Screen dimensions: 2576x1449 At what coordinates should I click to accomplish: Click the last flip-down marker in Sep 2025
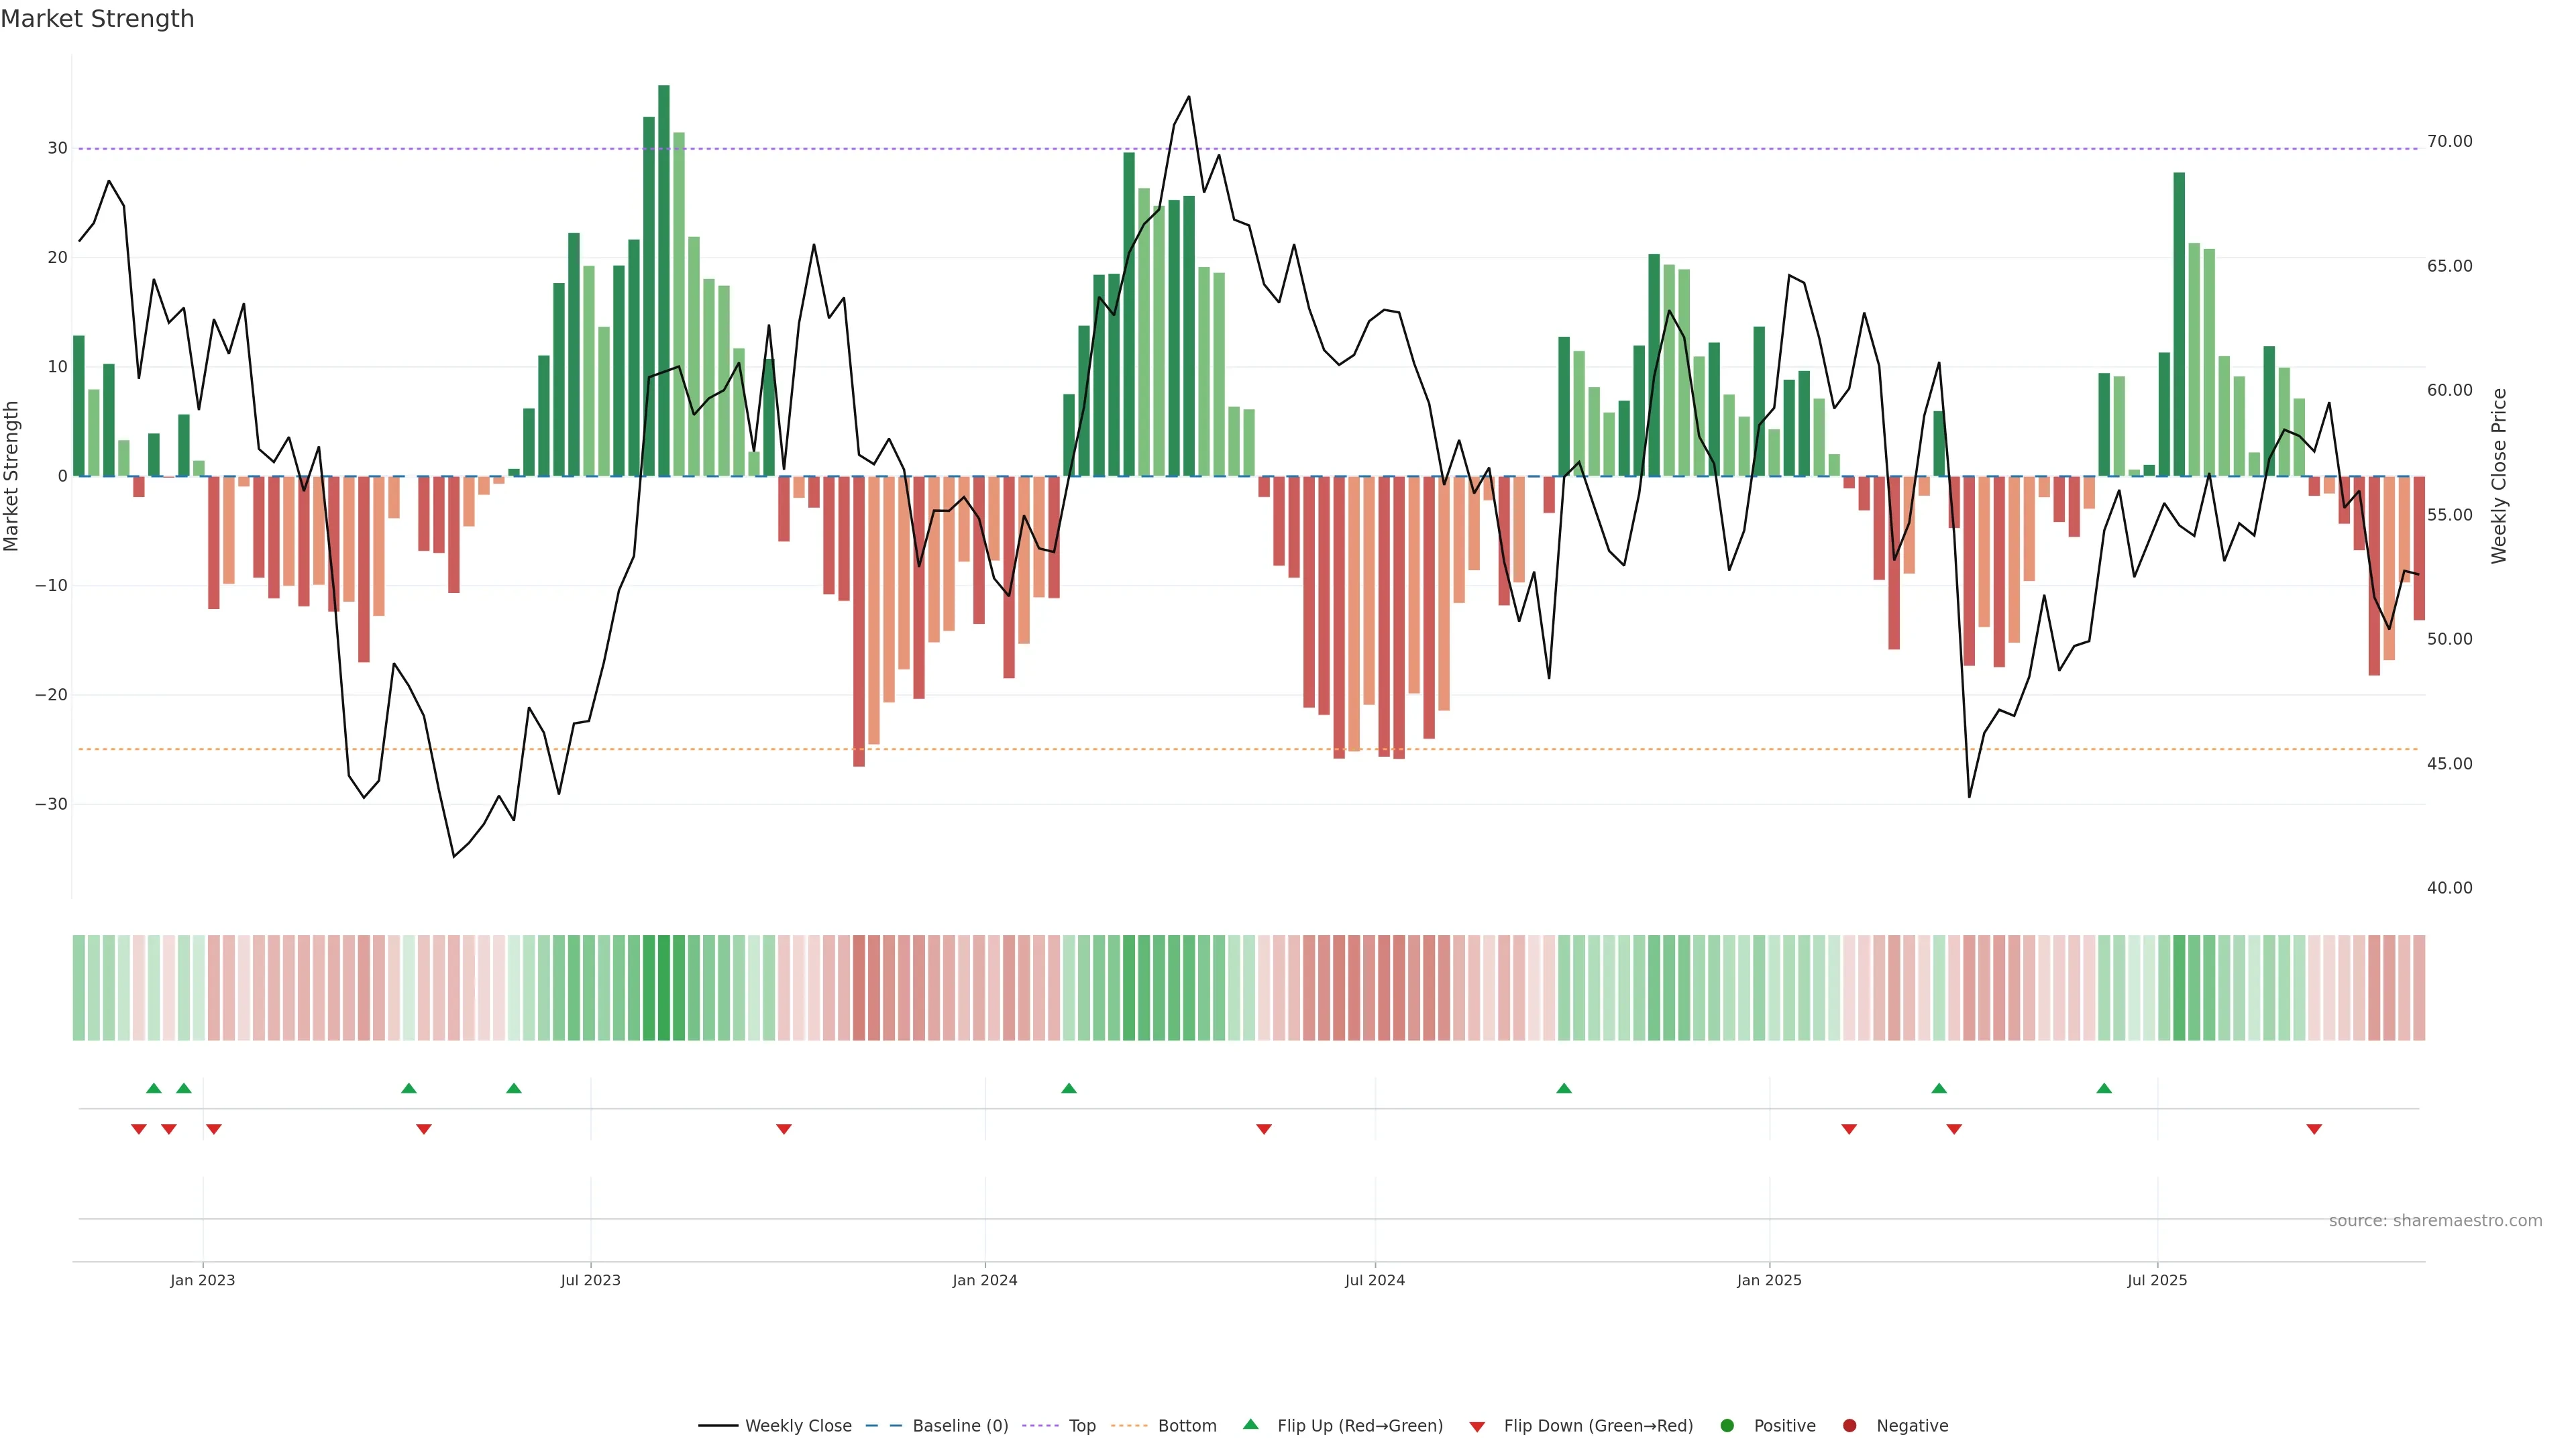2314,1129
